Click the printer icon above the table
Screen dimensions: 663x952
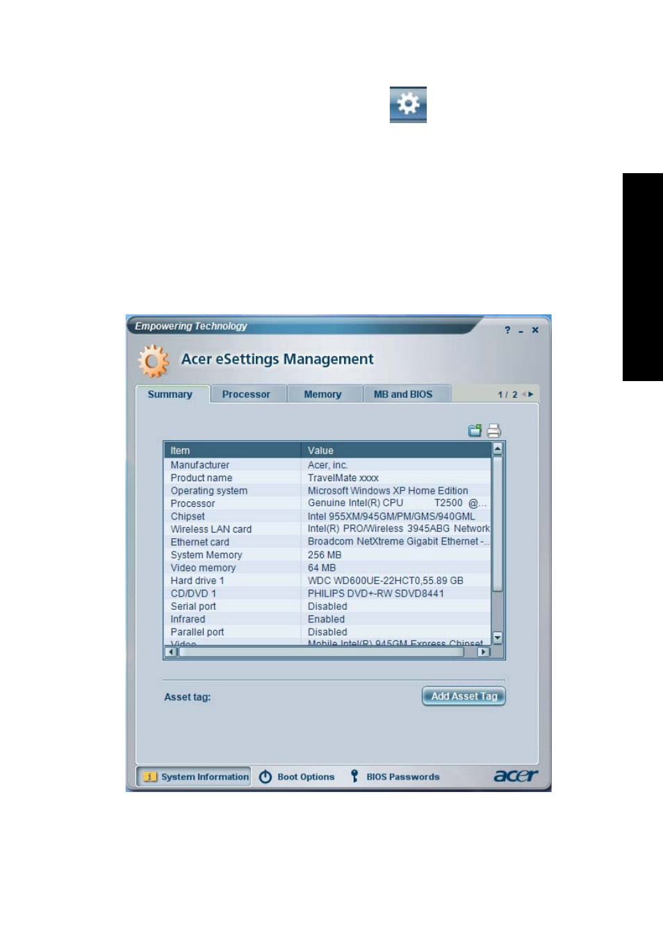point(493,431)
